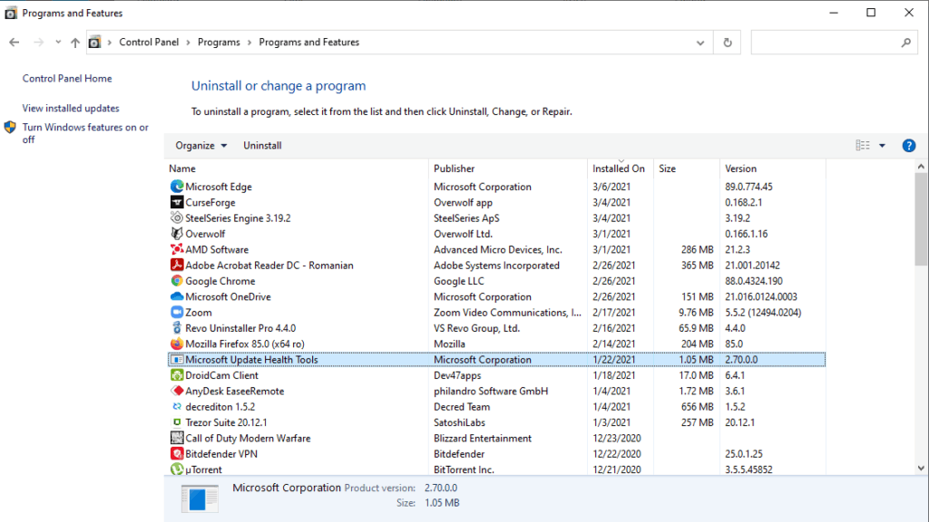Open the view options dropdown arrow
The width and height of the screenshot is (929, 522).
point(882,146)
